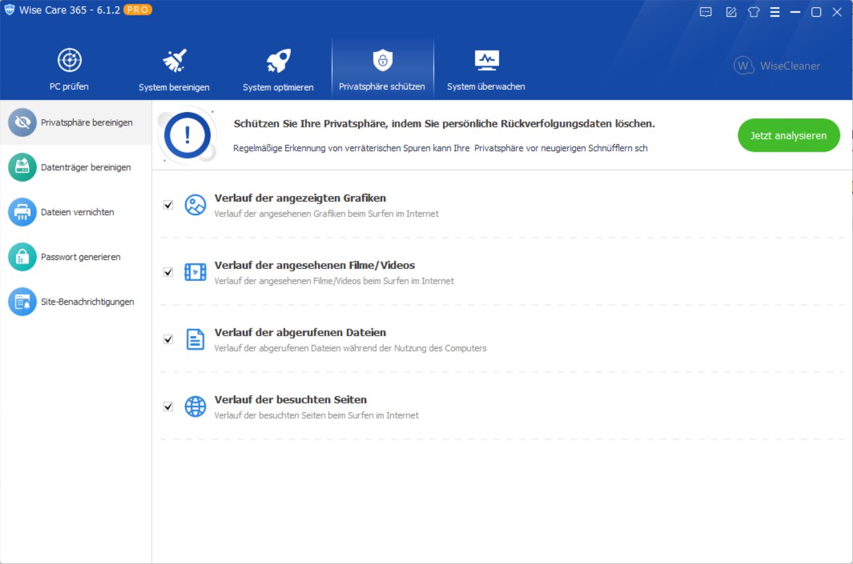Viewport: 853px width, 564px height.
Task: Uncheck Verlauf der abgerufenen Dateien
Action: (x=169, y=339)
